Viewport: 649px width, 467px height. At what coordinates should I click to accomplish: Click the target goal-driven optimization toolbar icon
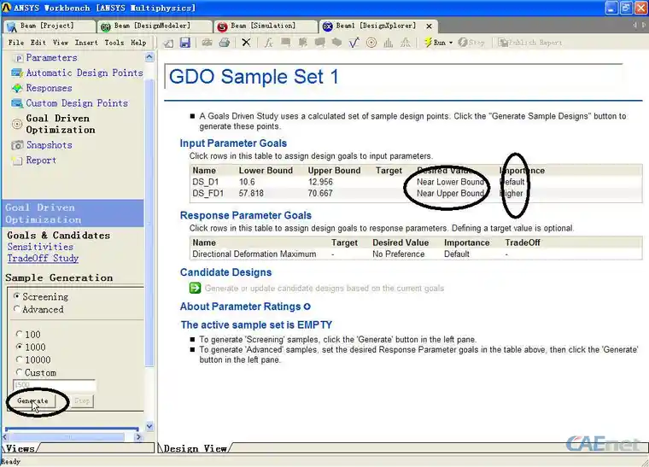click(371, 43)
